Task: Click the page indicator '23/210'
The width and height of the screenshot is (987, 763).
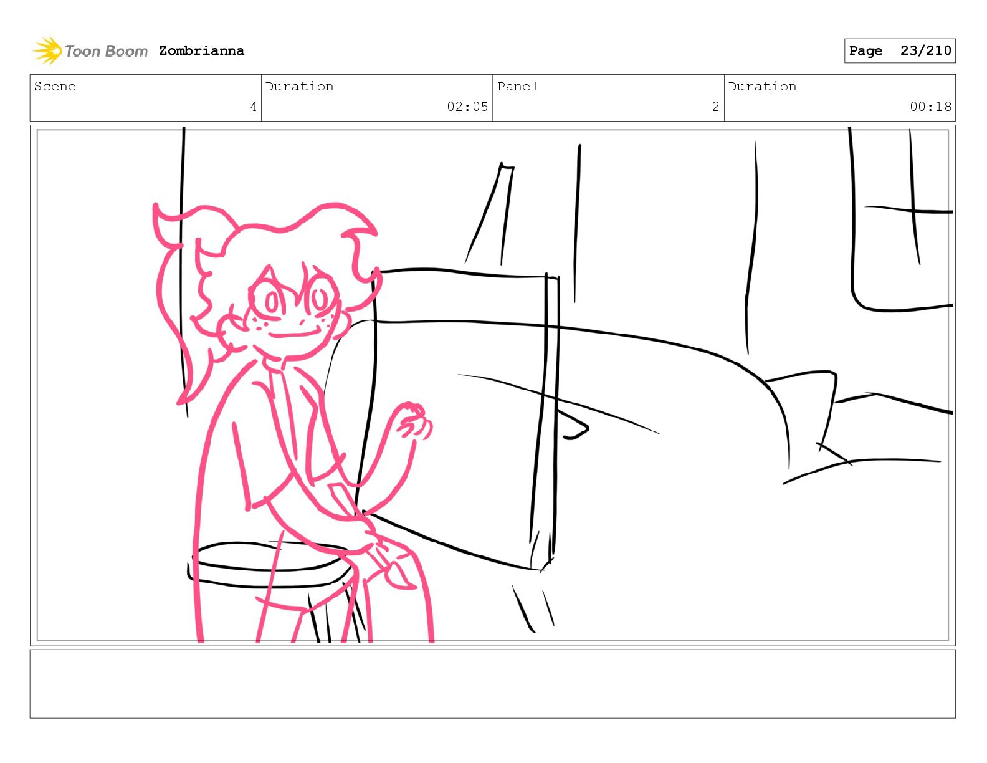Action: (926, 50)
